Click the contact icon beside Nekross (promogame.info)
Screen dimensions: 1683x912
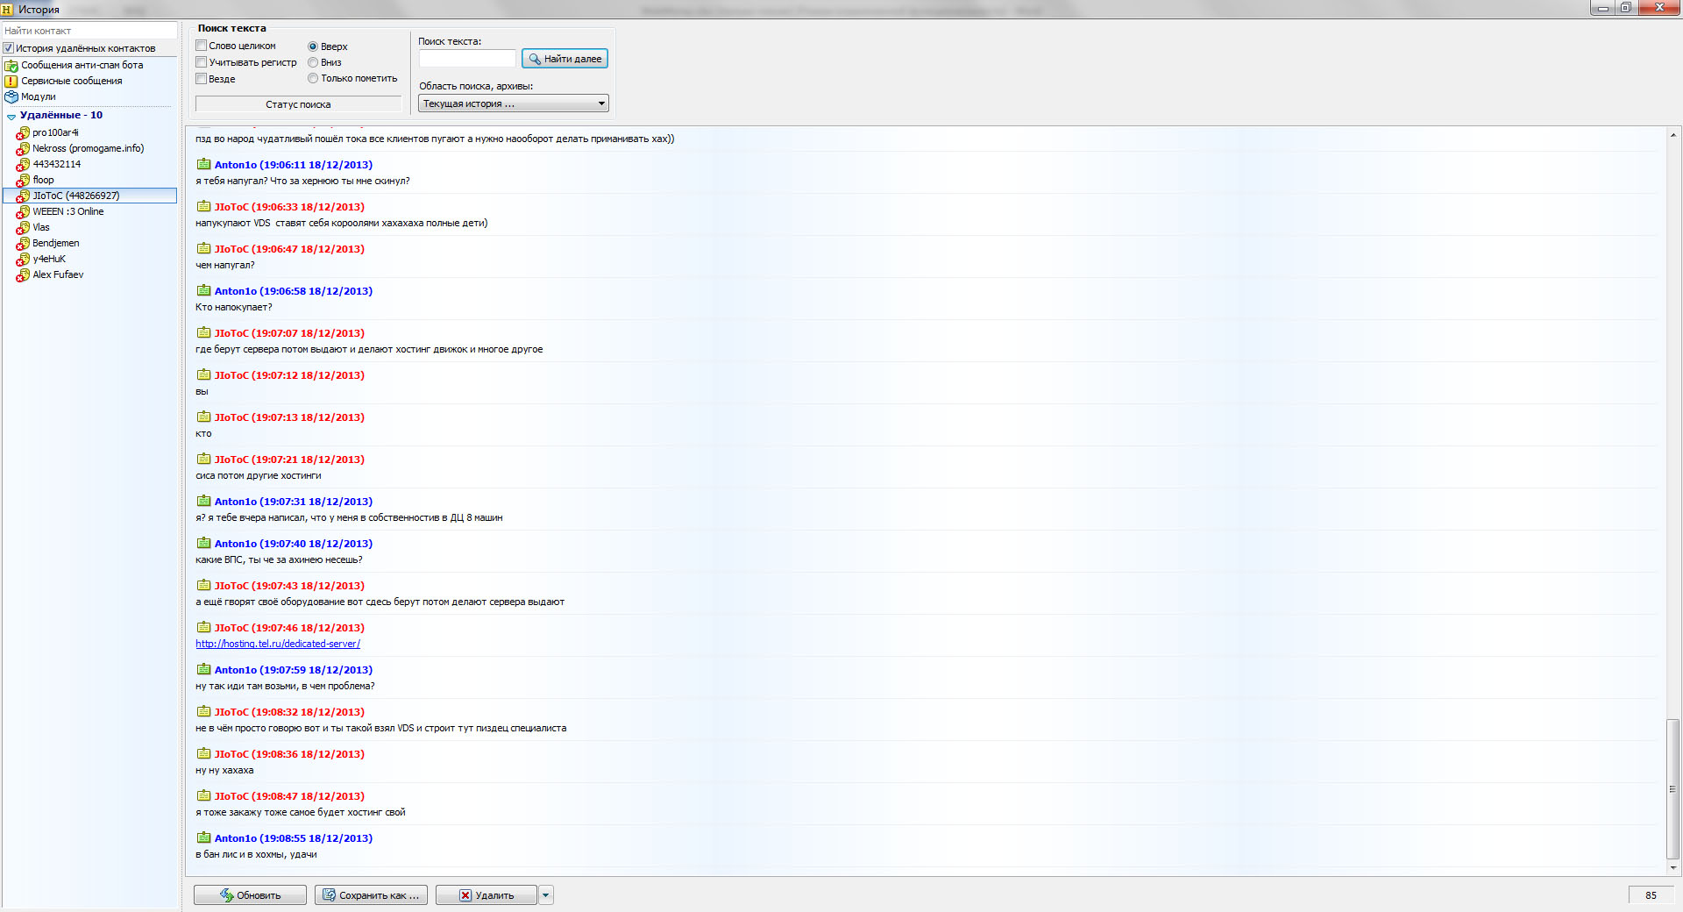[23, 148]
